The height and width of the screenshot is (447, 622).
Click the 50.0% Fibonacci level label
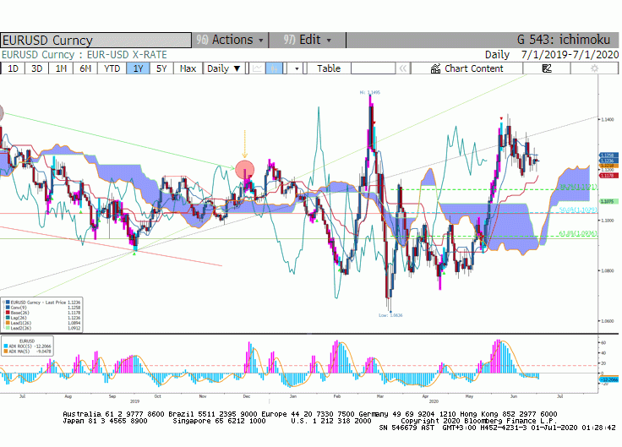(578, 210)
